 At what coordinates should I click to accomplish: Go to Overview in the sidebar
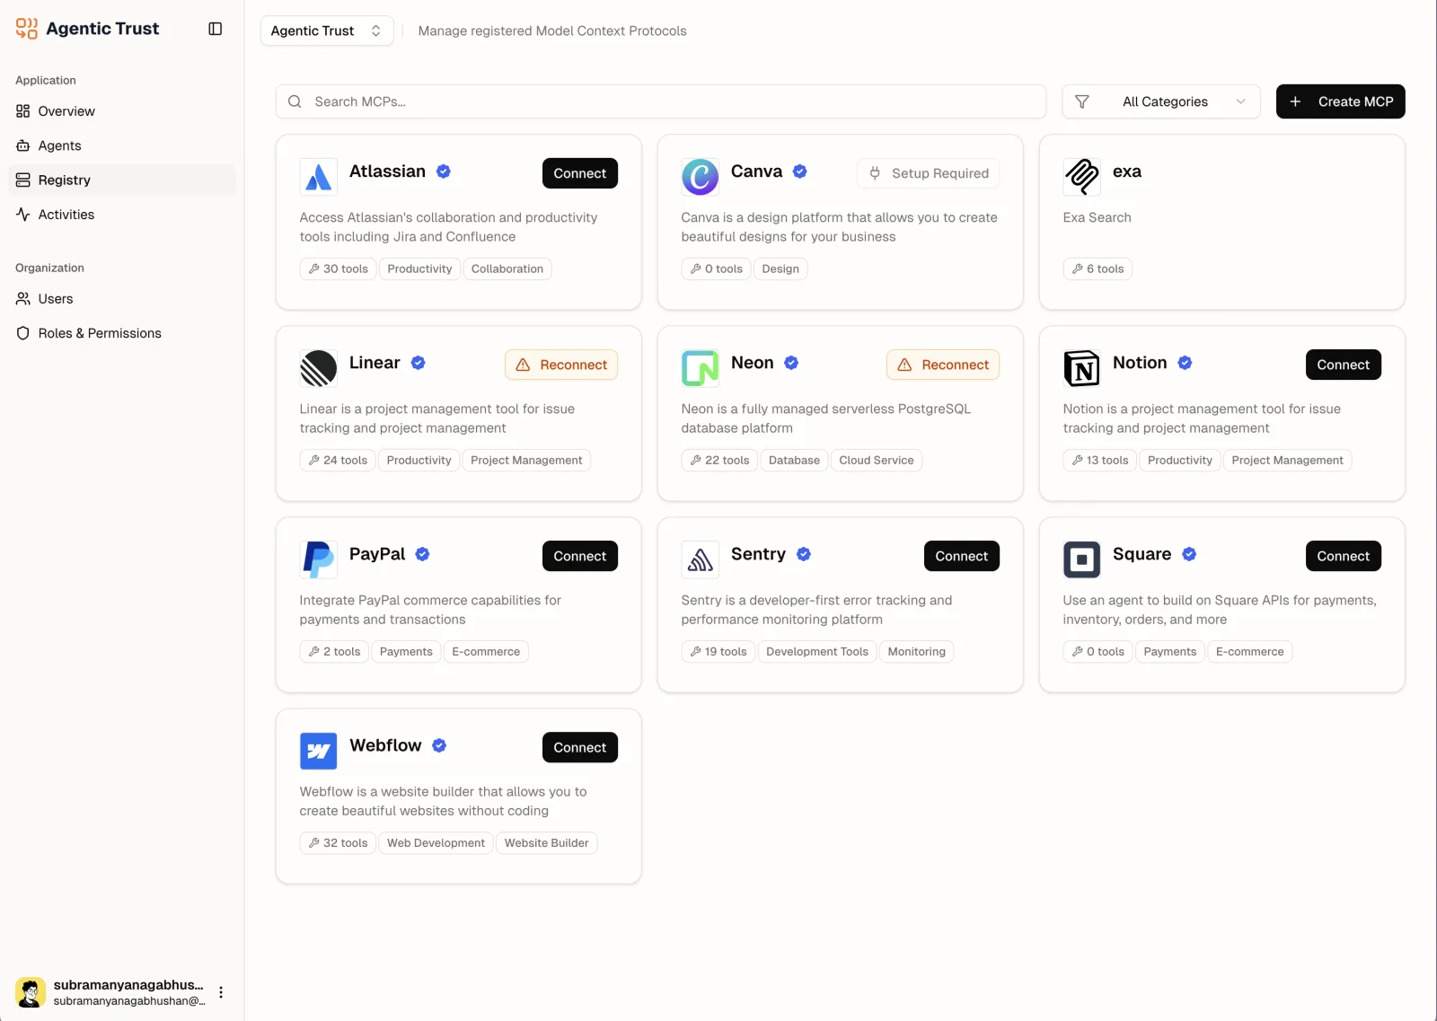point(122,111)
